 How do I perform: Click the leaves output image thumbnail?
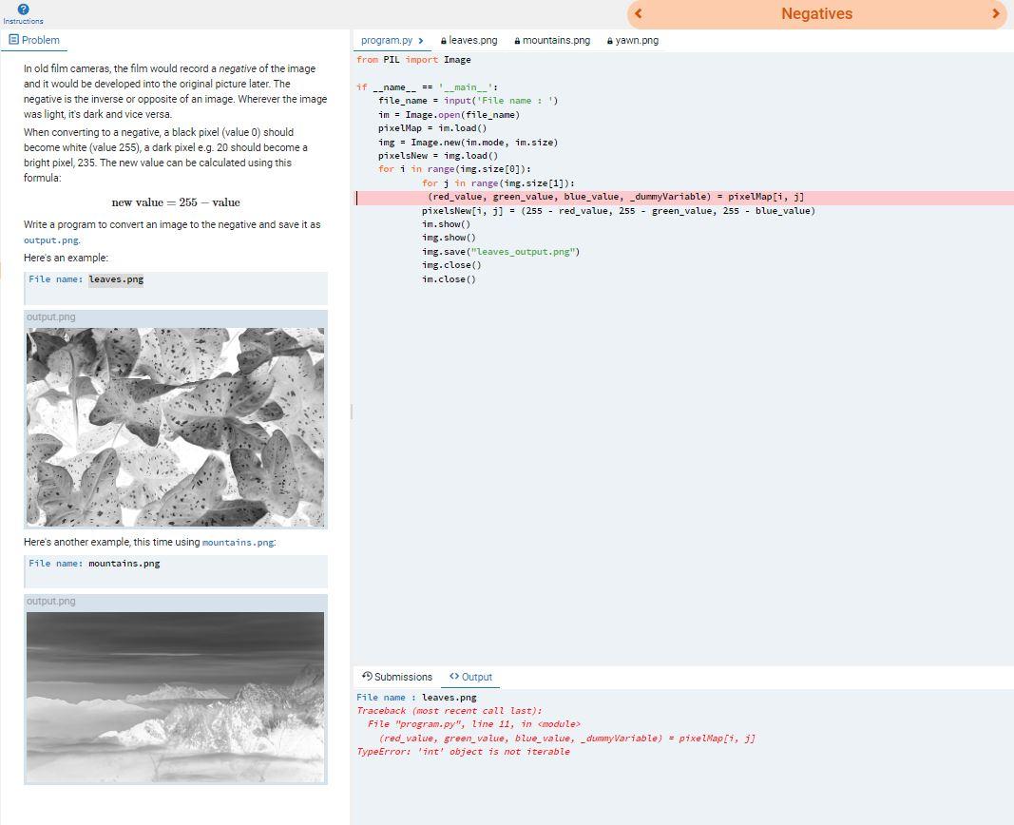pyautogui.click(x=175, y=425)
